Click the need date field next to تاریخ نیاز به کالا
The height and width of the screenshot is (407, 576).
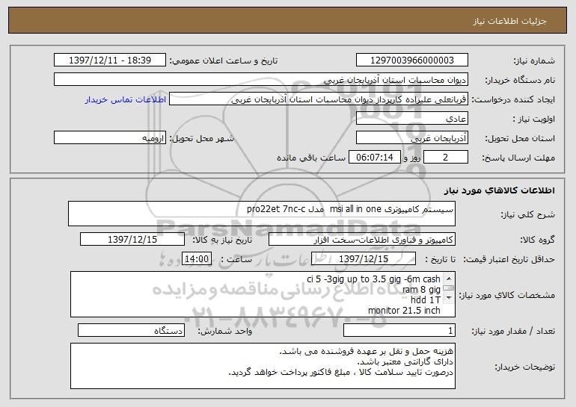coord(132,240)
